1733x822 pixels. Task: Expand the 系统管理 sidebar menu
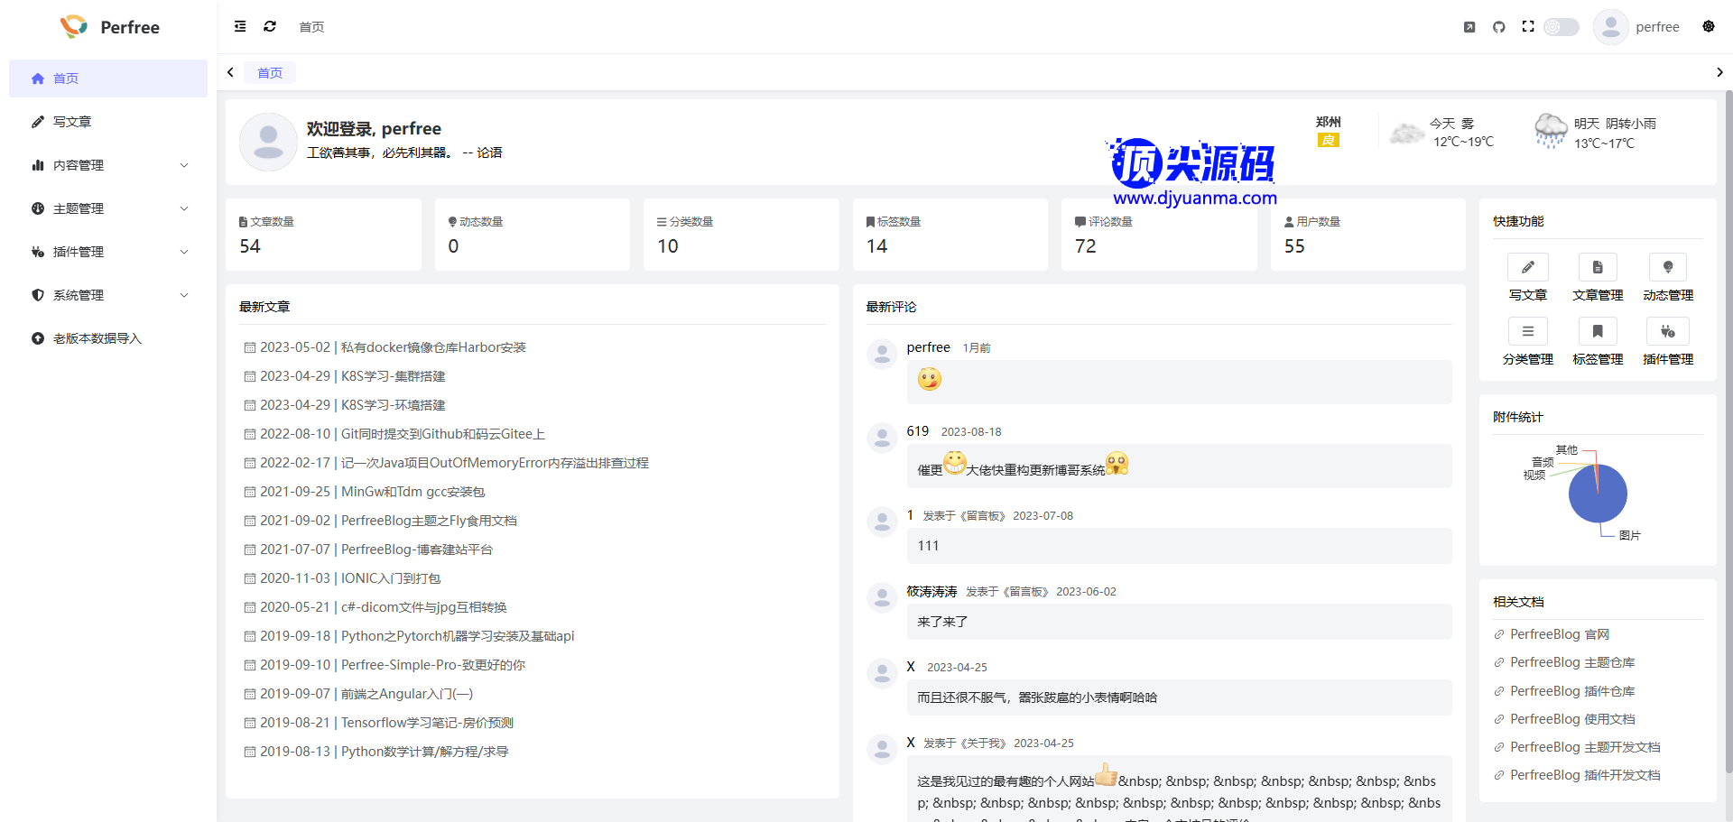click(x=108, y=295)
